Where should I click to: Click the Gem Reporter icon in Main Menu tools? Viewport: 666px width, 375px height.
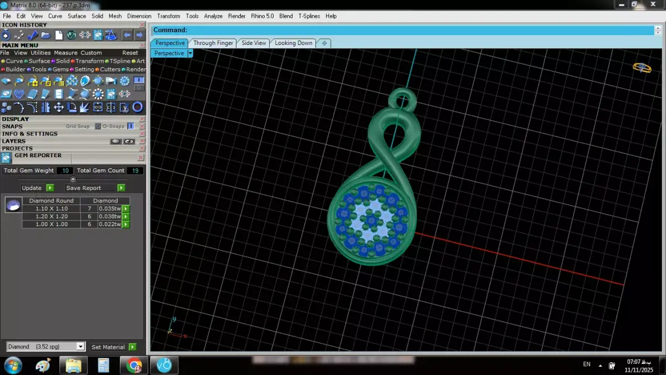111,94
